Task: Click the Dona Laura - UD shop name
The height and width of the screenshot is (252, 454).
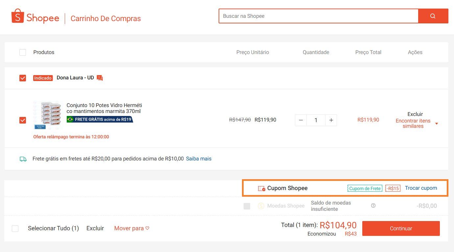Action: pyautogui.click(x=75, y=78)
